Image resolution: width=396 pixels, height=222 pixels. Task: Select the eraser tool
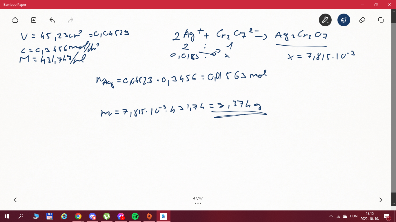362,20
